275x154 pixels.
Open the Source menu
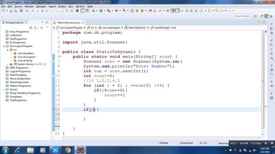tap(18, 6)
